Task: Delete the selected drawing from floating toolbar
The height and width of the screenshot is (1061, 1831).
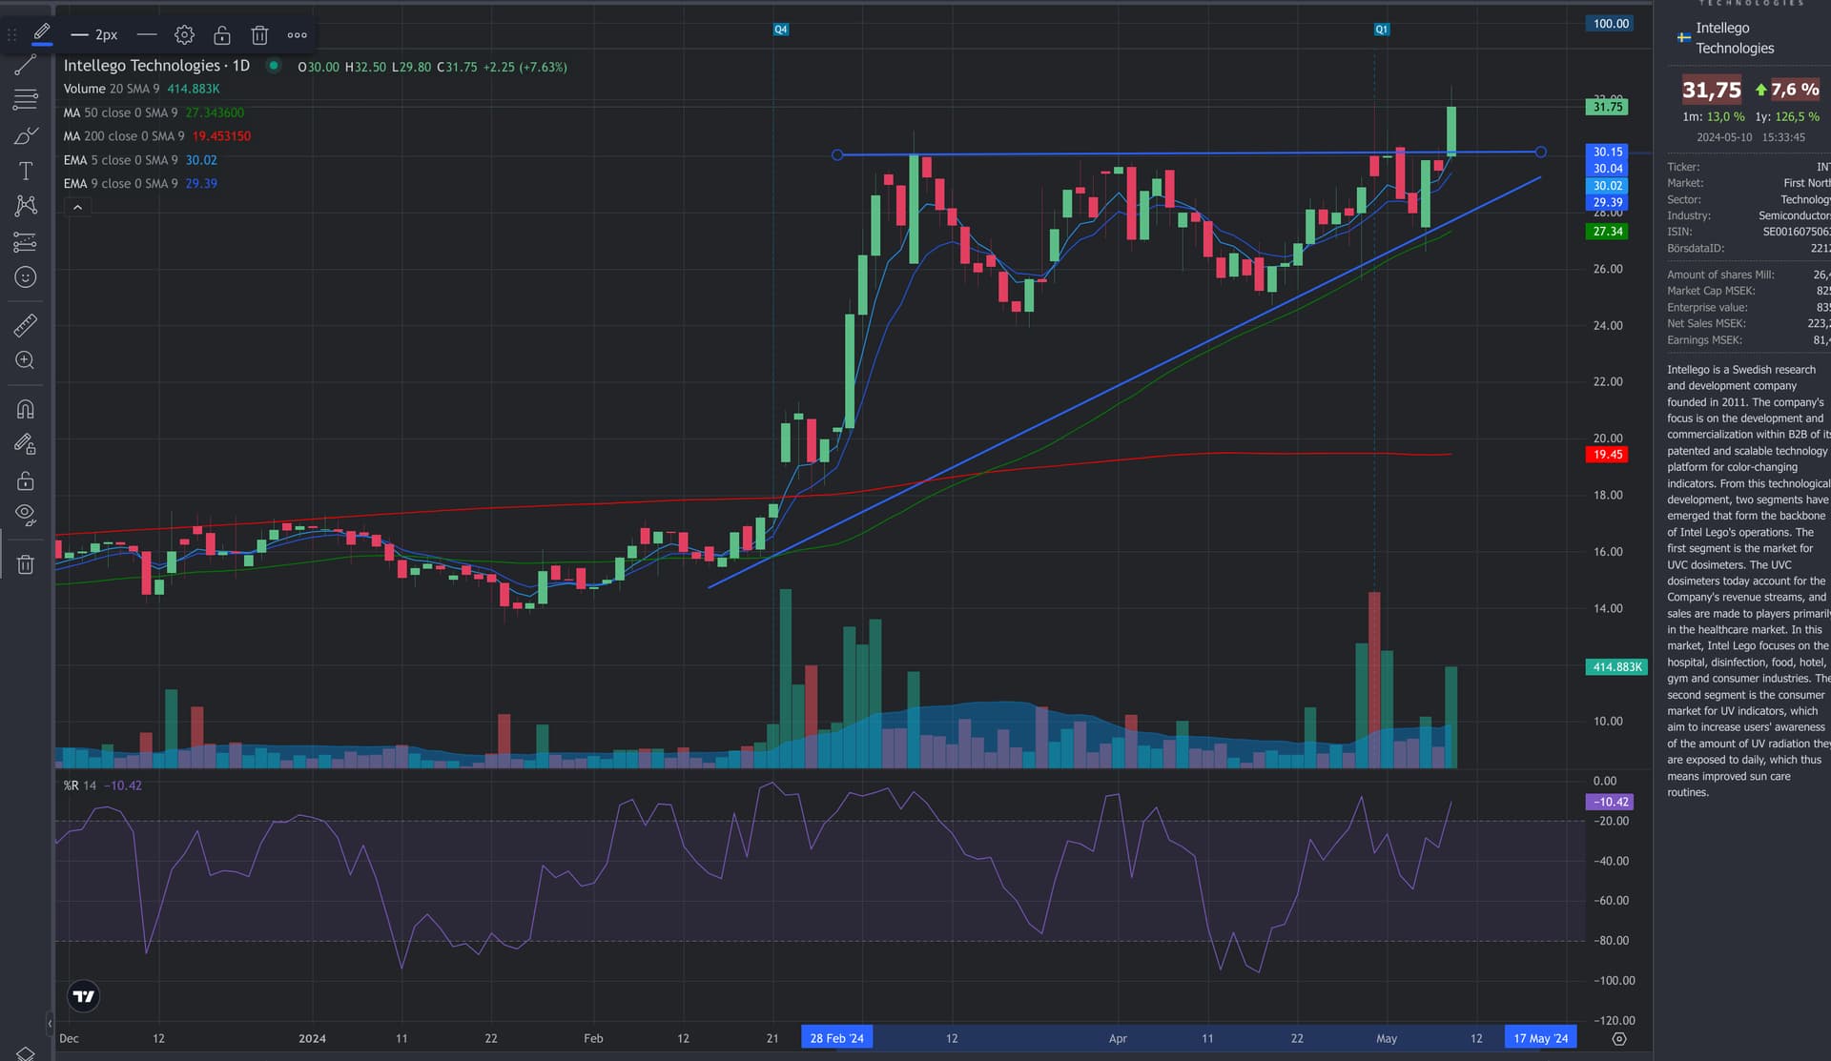Action: 259,35
